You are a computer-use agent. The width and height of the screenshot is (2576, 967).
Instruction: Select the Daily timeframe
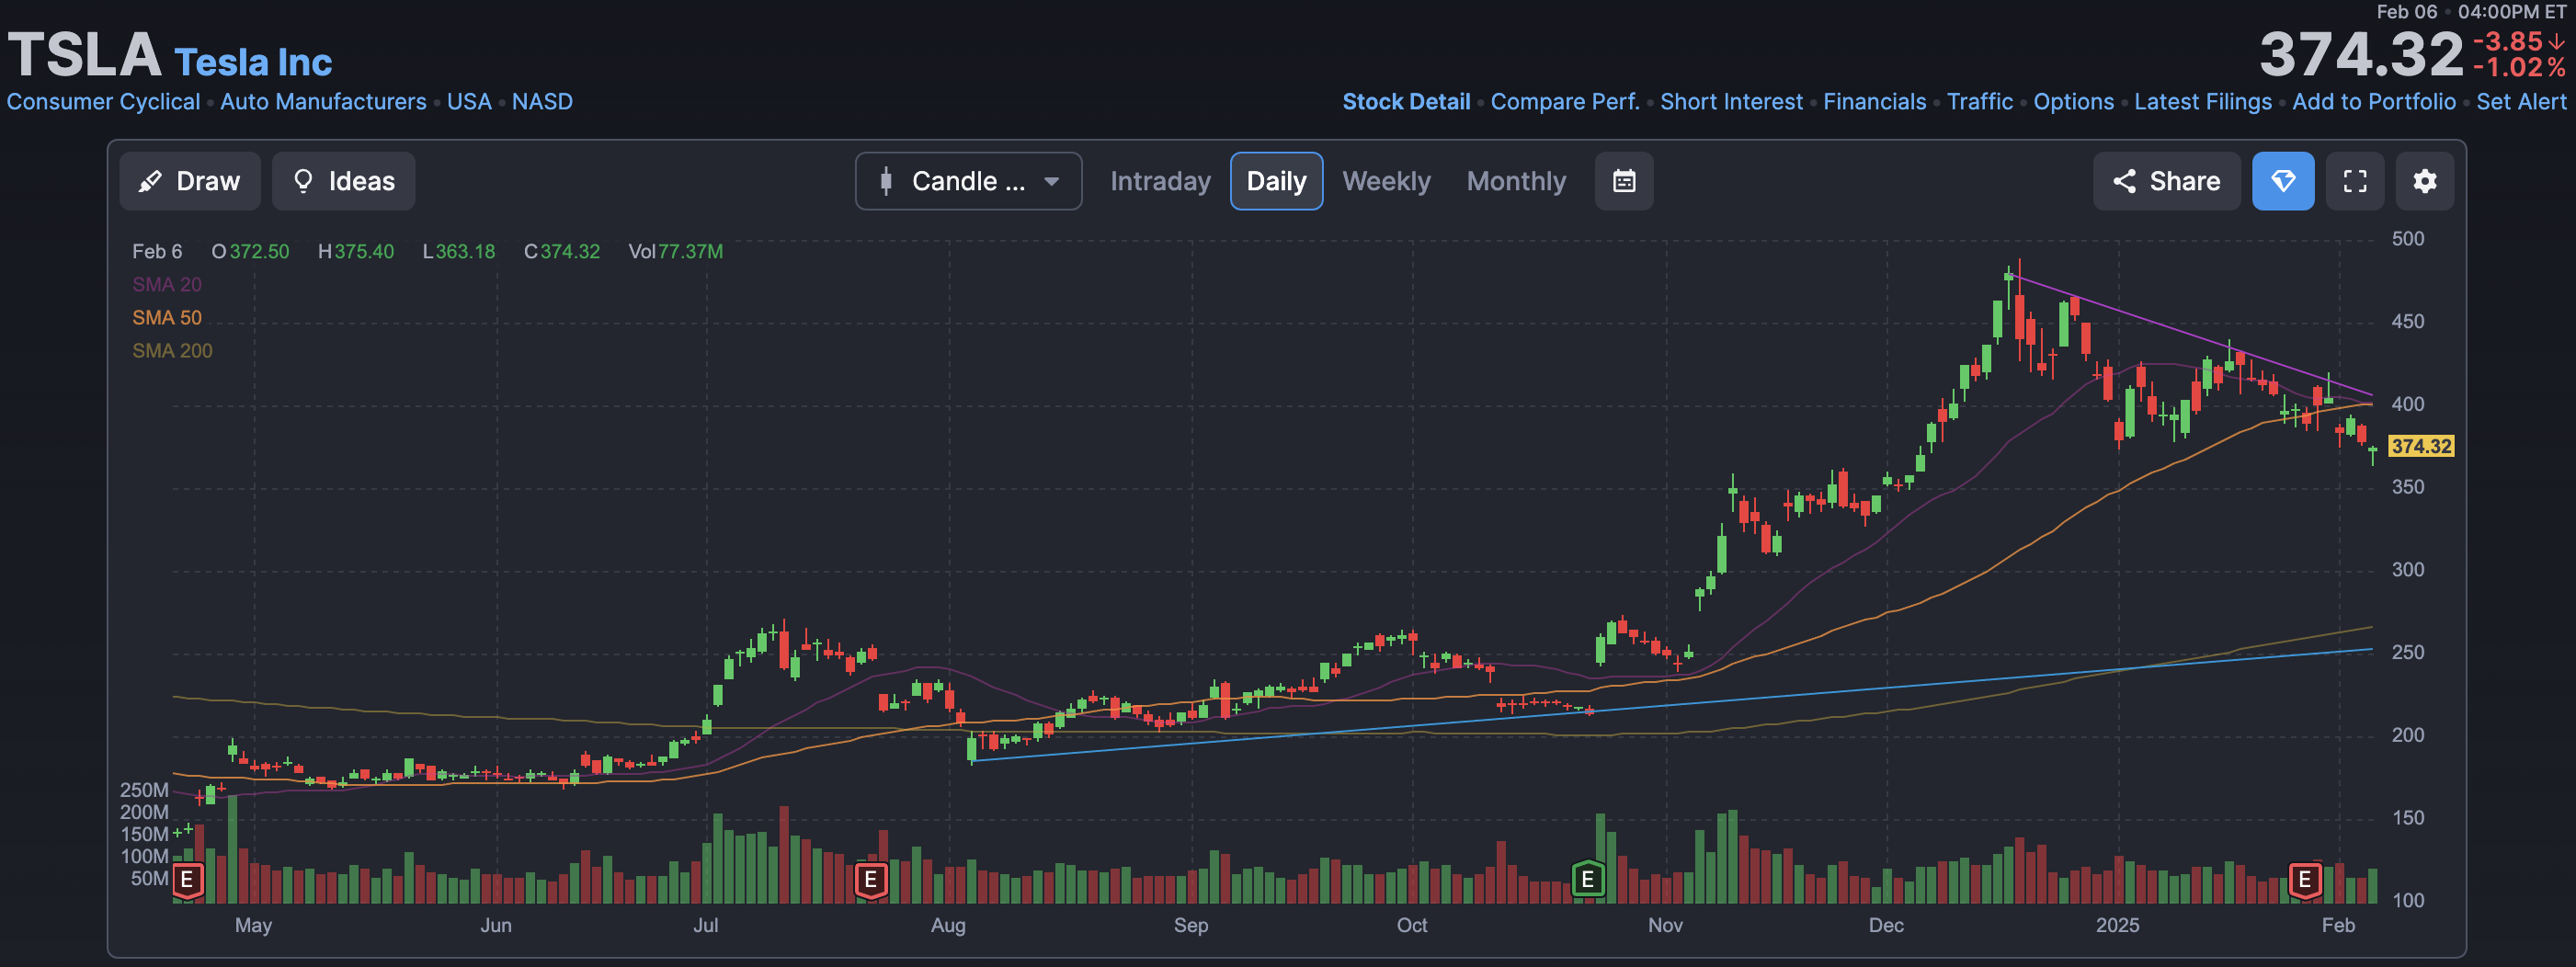pyautogui.click(x=1276, y=181)
